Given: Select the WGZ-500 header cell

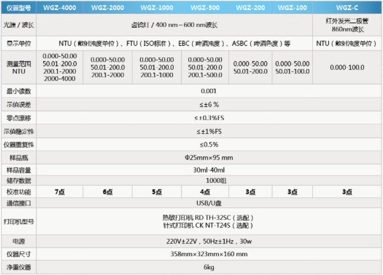Looking at the screenshot, I should (205, 8).
